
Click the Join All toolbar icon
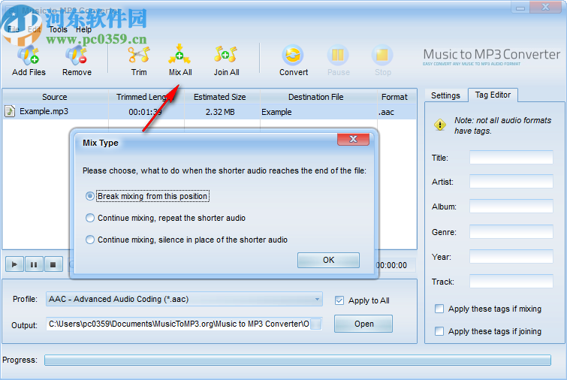pyautogui.click(x=225, y=55)
